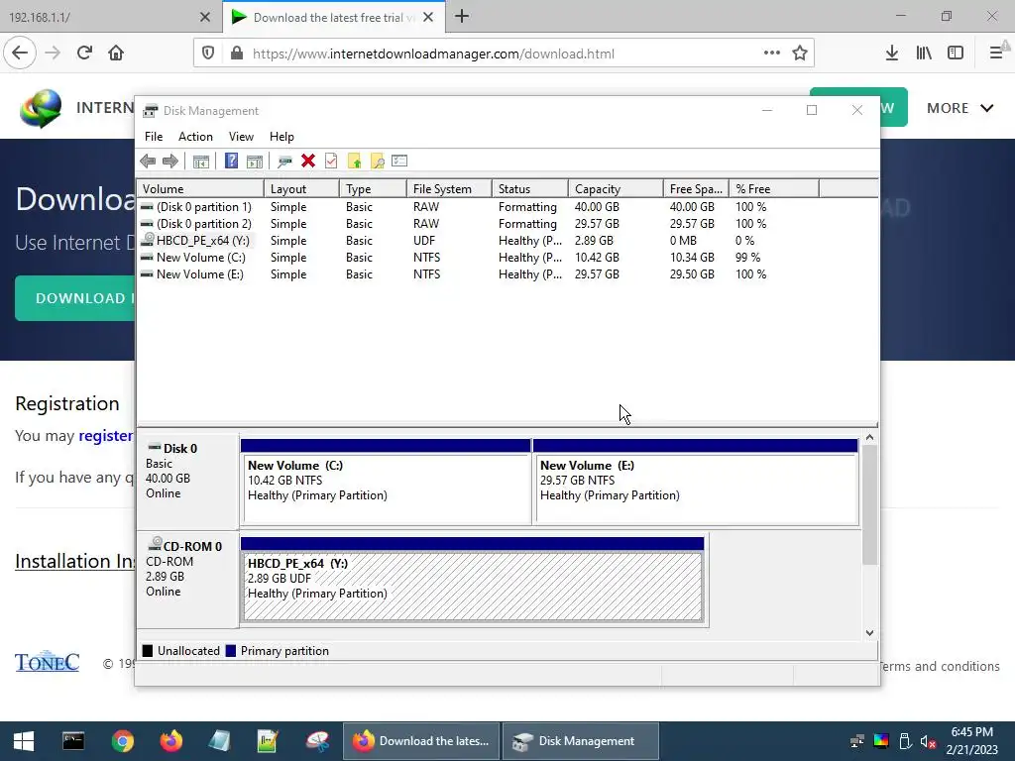Open the Help menu
Image resolution: width=1015 pixels, height=761 pixels.
pyautogui.click(x=282, y=137)
